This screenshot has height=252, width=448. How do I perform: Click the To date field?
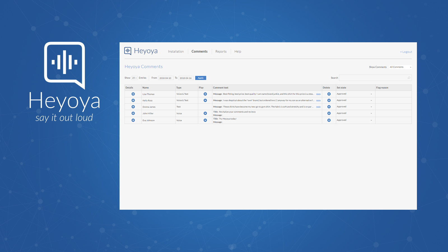(x=186, y=78)
